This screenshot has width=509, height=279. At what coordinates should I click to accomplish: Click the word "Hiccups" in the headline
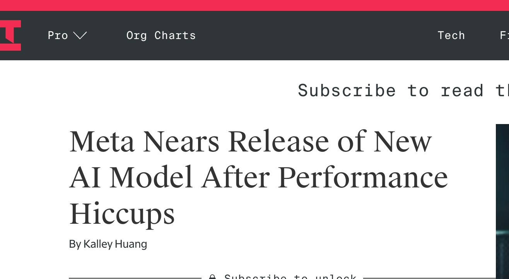122,214
